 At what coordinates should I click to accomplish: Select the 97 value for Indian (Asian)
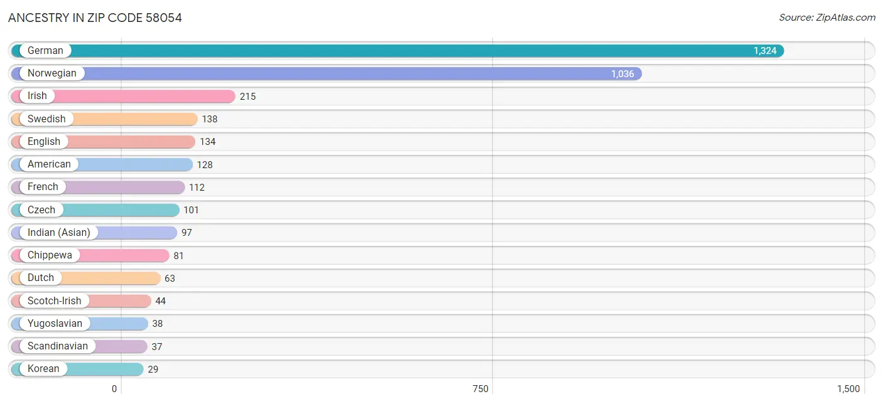(x=187, y=233)
